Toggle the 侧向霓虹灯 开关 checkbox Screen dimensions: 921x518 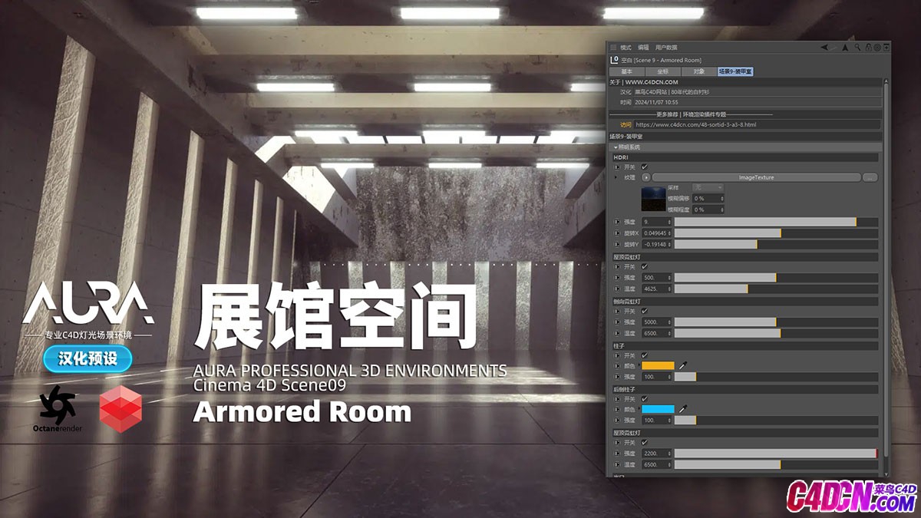click(x=645, y=311)
